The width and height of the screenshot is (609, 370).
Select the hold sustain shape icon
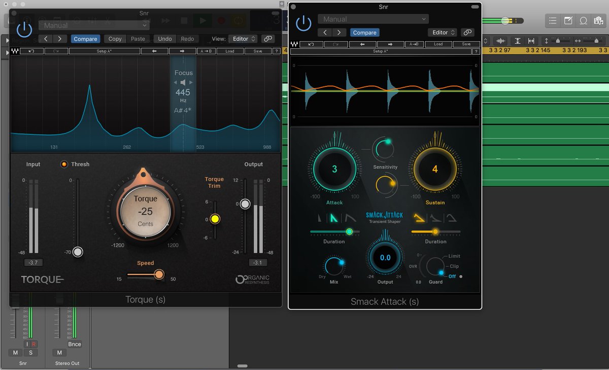tap(452, 218)
